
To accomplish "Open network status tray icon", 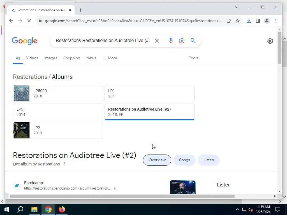I will click(x=244, y=209).
